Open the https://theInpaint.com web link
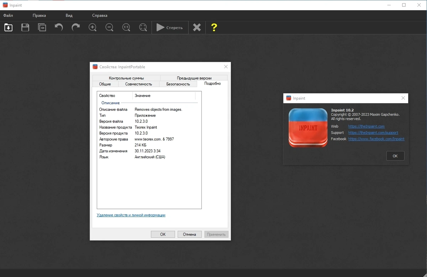427x277 pixels. 366,126
